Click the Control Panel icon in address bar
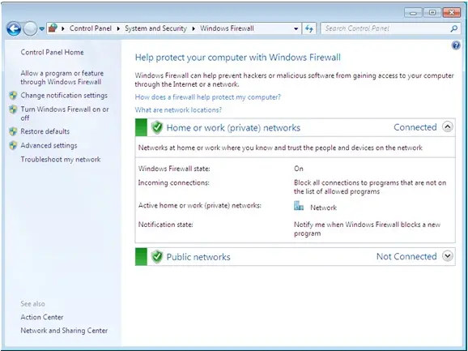Image resolution: width=468 pixels, height=351 pixels. [x=53, y=28]
